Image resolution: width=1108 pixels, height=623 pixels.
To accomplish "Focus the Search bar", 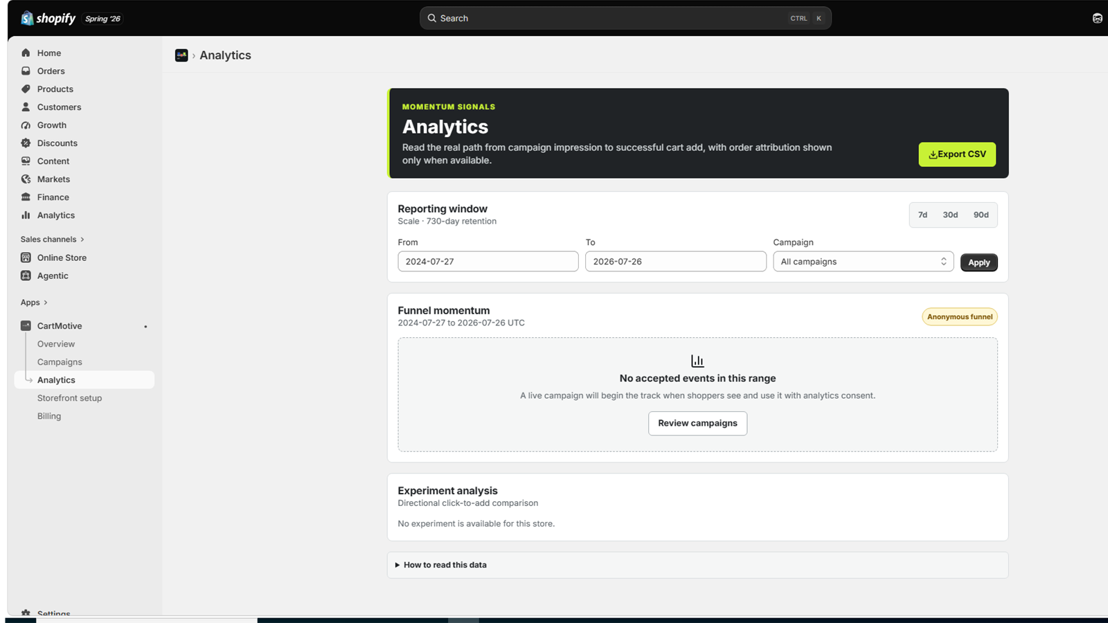I will click(625, 18).
